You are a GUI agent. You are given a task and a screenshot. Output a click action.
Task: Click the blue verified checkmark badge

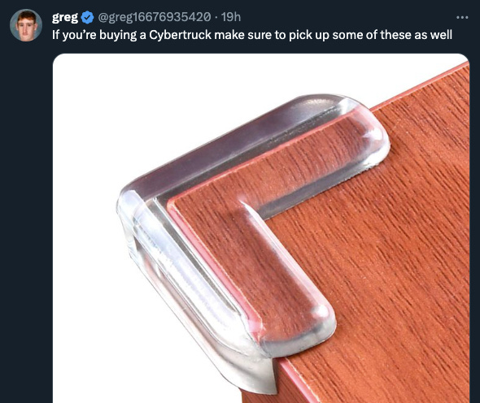[88, 17]
